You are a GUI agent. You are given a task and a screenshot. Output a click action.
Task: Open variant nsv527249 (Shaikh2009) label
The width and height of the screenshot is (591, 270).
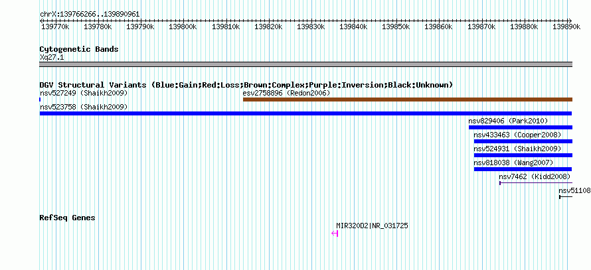point(84,93)
